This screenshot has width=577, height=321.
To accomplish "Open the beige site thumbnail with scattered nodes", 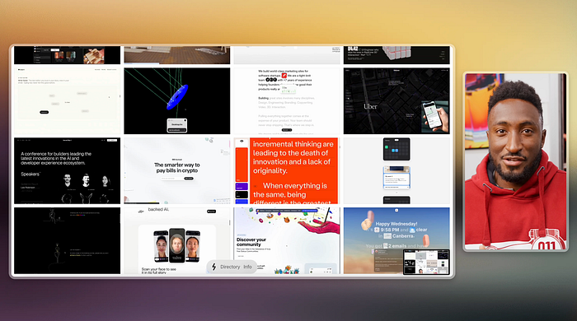I will [68, 101].
